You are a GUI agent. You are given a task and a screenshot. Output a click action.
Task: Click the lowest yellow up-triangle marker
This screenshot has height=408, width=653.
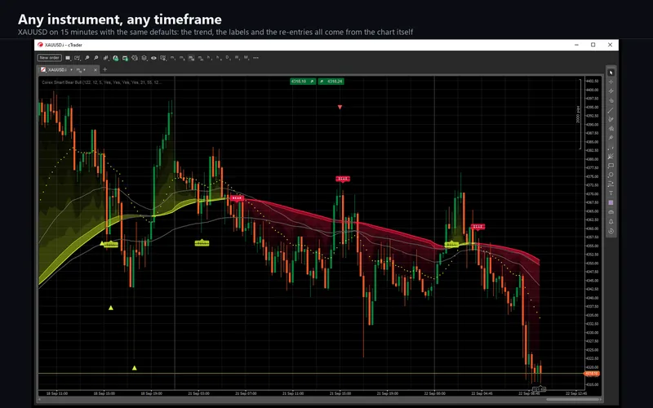coord(135,368)
